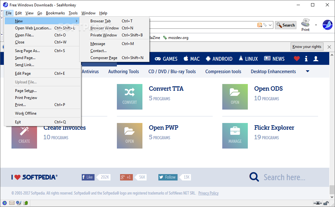The width and height of the screenshot is (335, 207).
Task: Click the Google +1 button
Action: tap(126, 177)
